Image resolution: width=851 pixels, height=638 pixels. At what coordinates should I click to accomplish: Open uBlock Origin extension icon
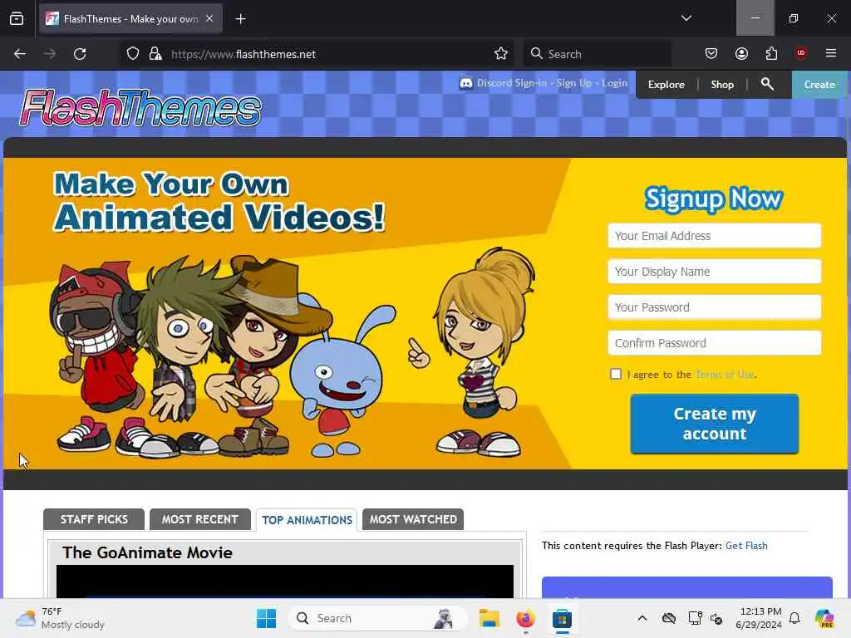801,53
